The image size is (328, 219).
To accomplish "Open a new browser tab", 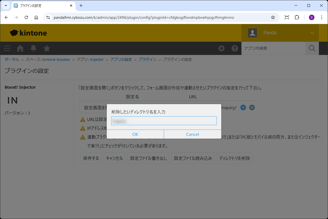I will (x=81, y=6).
